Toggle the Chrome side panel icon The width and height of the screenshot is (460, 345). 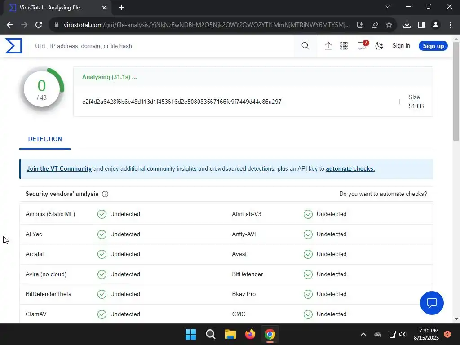421,25
